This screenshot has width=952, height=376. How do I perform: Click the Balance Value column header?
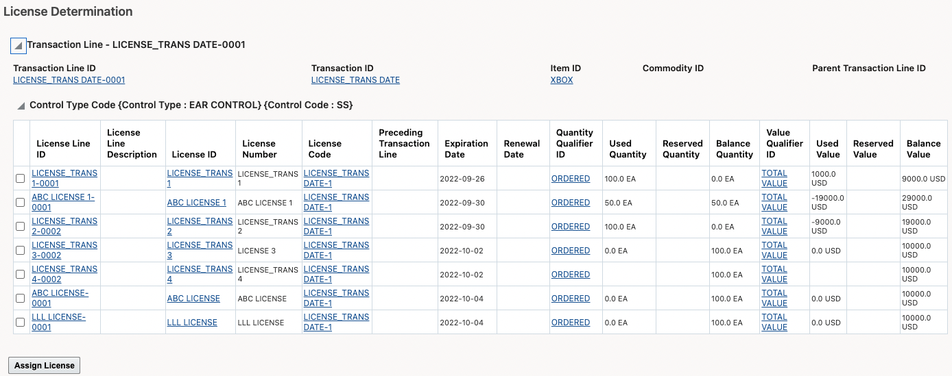[x=923, y=149]
